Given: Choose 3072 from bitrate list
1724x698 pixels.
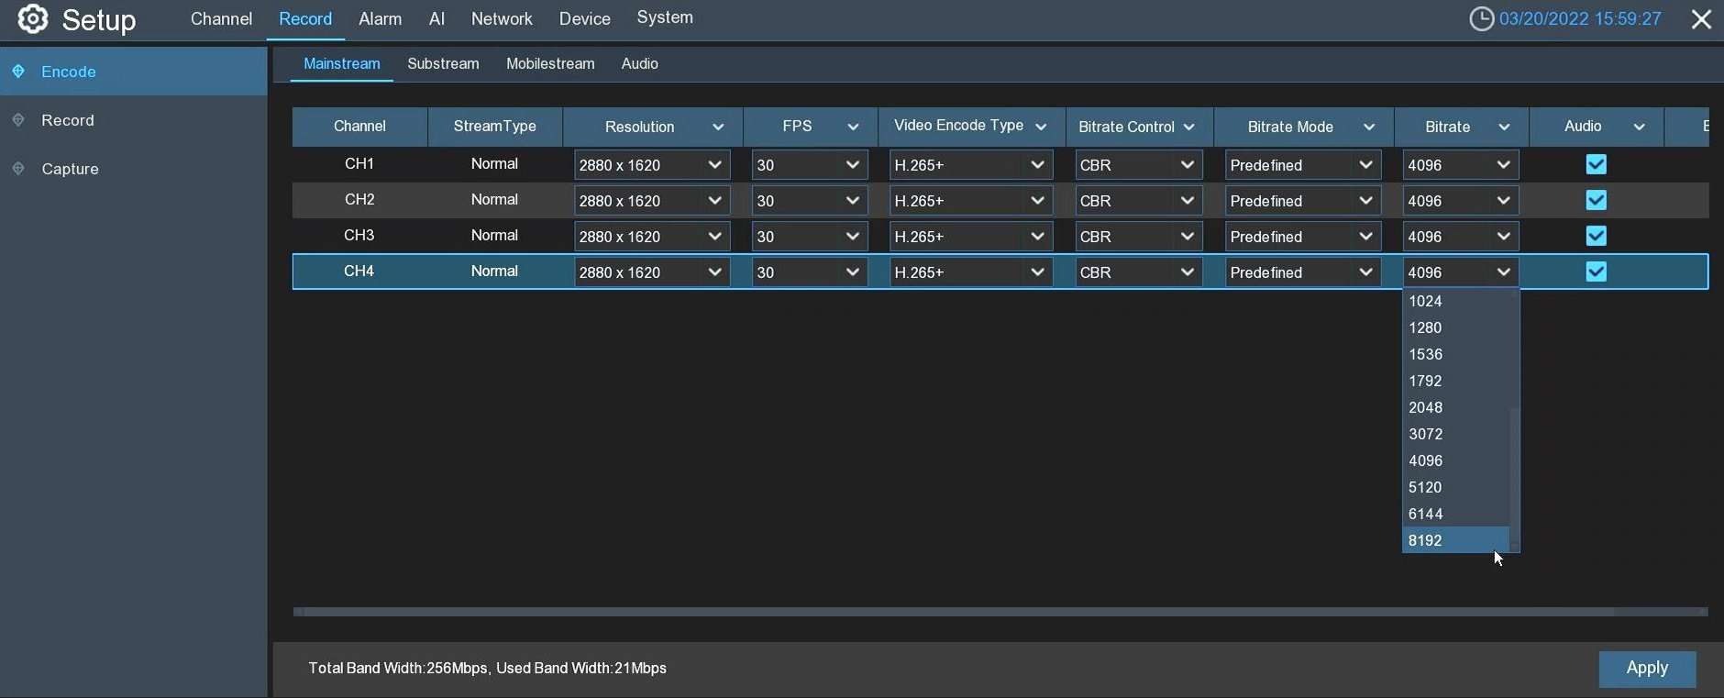Looking at the screenshot, I should click(x=1455, y=434).
